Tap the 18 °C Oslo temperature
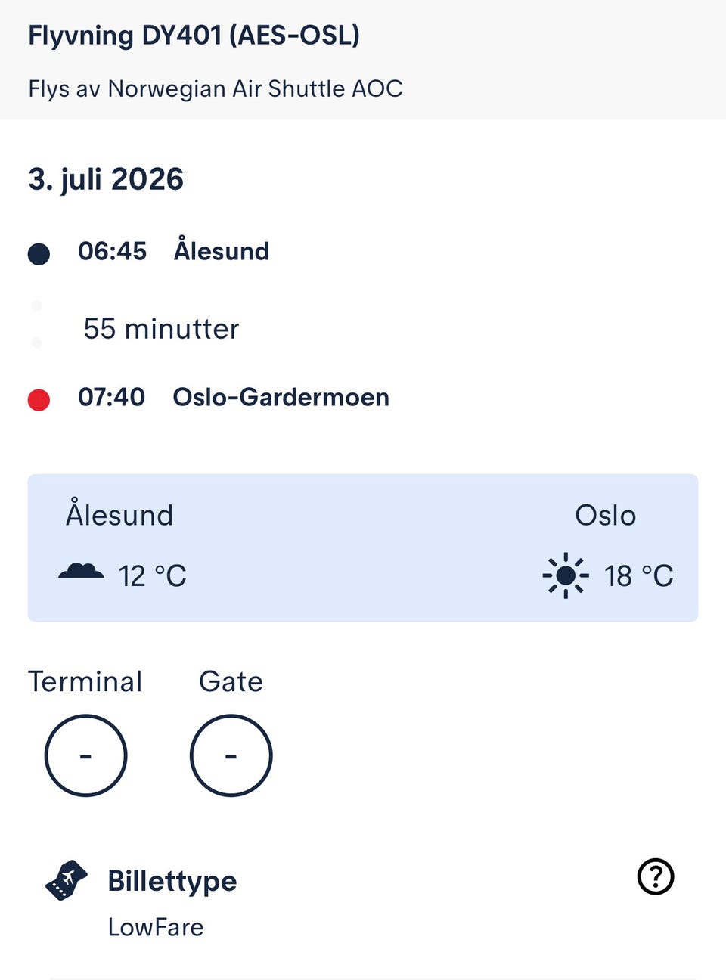The height and width of the screenshot is (980, 726). pos(639,576)
